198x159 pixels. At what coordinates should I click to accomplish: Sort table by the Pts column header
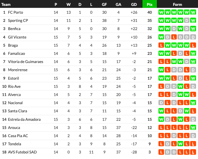150,4
